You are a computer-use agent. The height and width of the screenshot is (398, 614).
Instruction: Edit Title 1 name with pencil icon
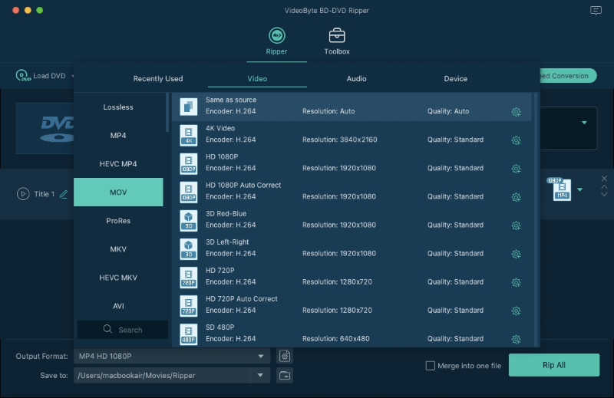(x=64, y=194)
